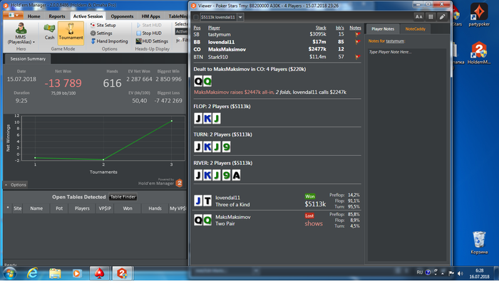
Task: Launch Internet Explorer from the taskbar
Action: pos(33,273)
